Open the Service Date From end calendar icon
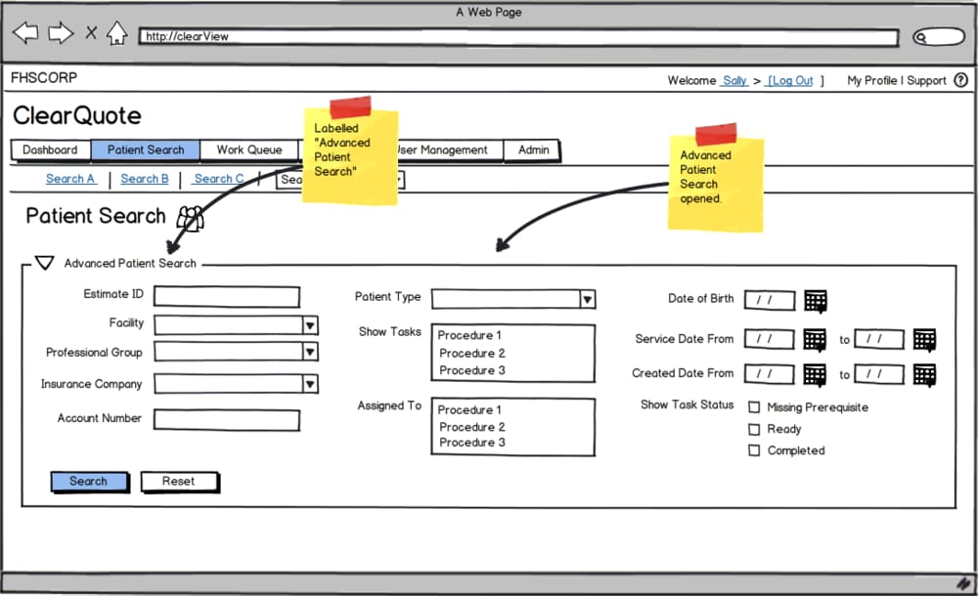 [924, 340]
